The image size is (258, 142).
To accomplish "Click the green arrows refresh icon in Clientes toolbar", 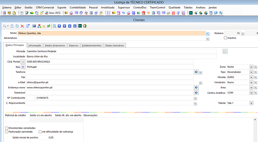I will (x=49, y=26).
